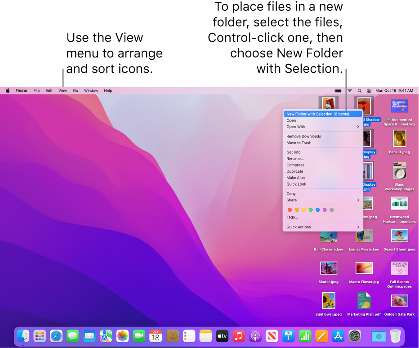Open Safari from the Dock
The height and width of the screenshot is (348, 419).
click(x=56, y=336)
